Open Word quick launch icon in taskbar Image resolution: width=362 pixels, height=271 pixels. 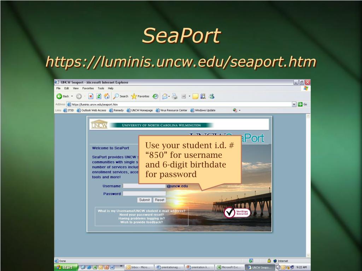(112, 267)
